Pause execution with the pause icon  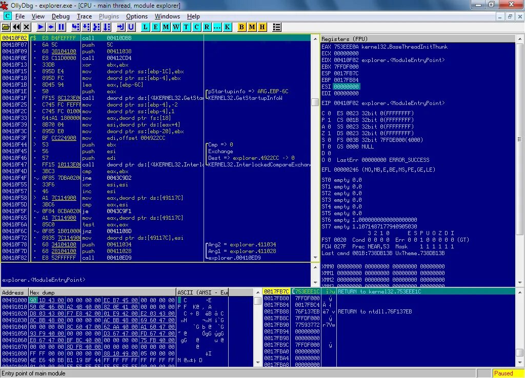[x=62, y=27]
